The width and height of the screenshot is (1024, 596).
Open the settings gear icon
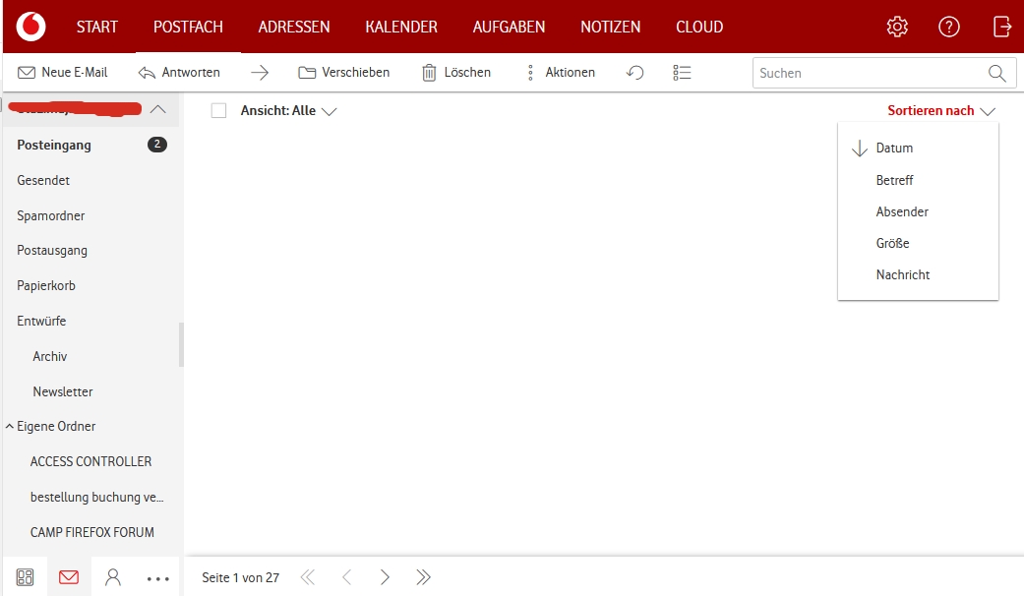click(x=897, y=27)
